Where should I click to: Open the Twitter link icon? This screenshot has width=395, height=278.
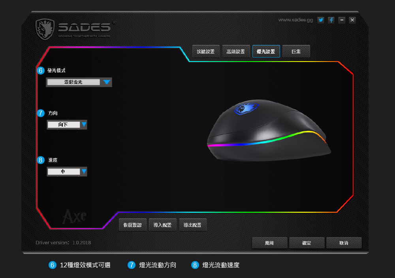point(321,20)
